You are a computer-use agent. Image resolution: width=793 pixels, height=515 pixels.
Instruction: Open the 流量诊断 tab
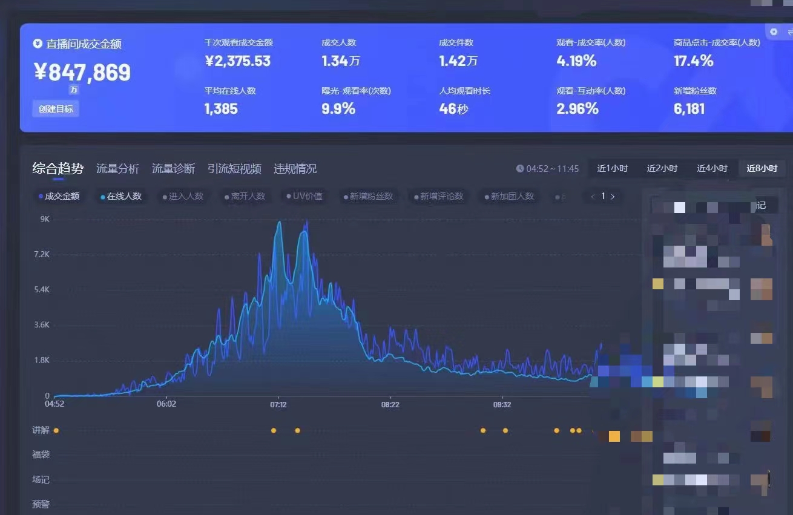coord(173,169)
